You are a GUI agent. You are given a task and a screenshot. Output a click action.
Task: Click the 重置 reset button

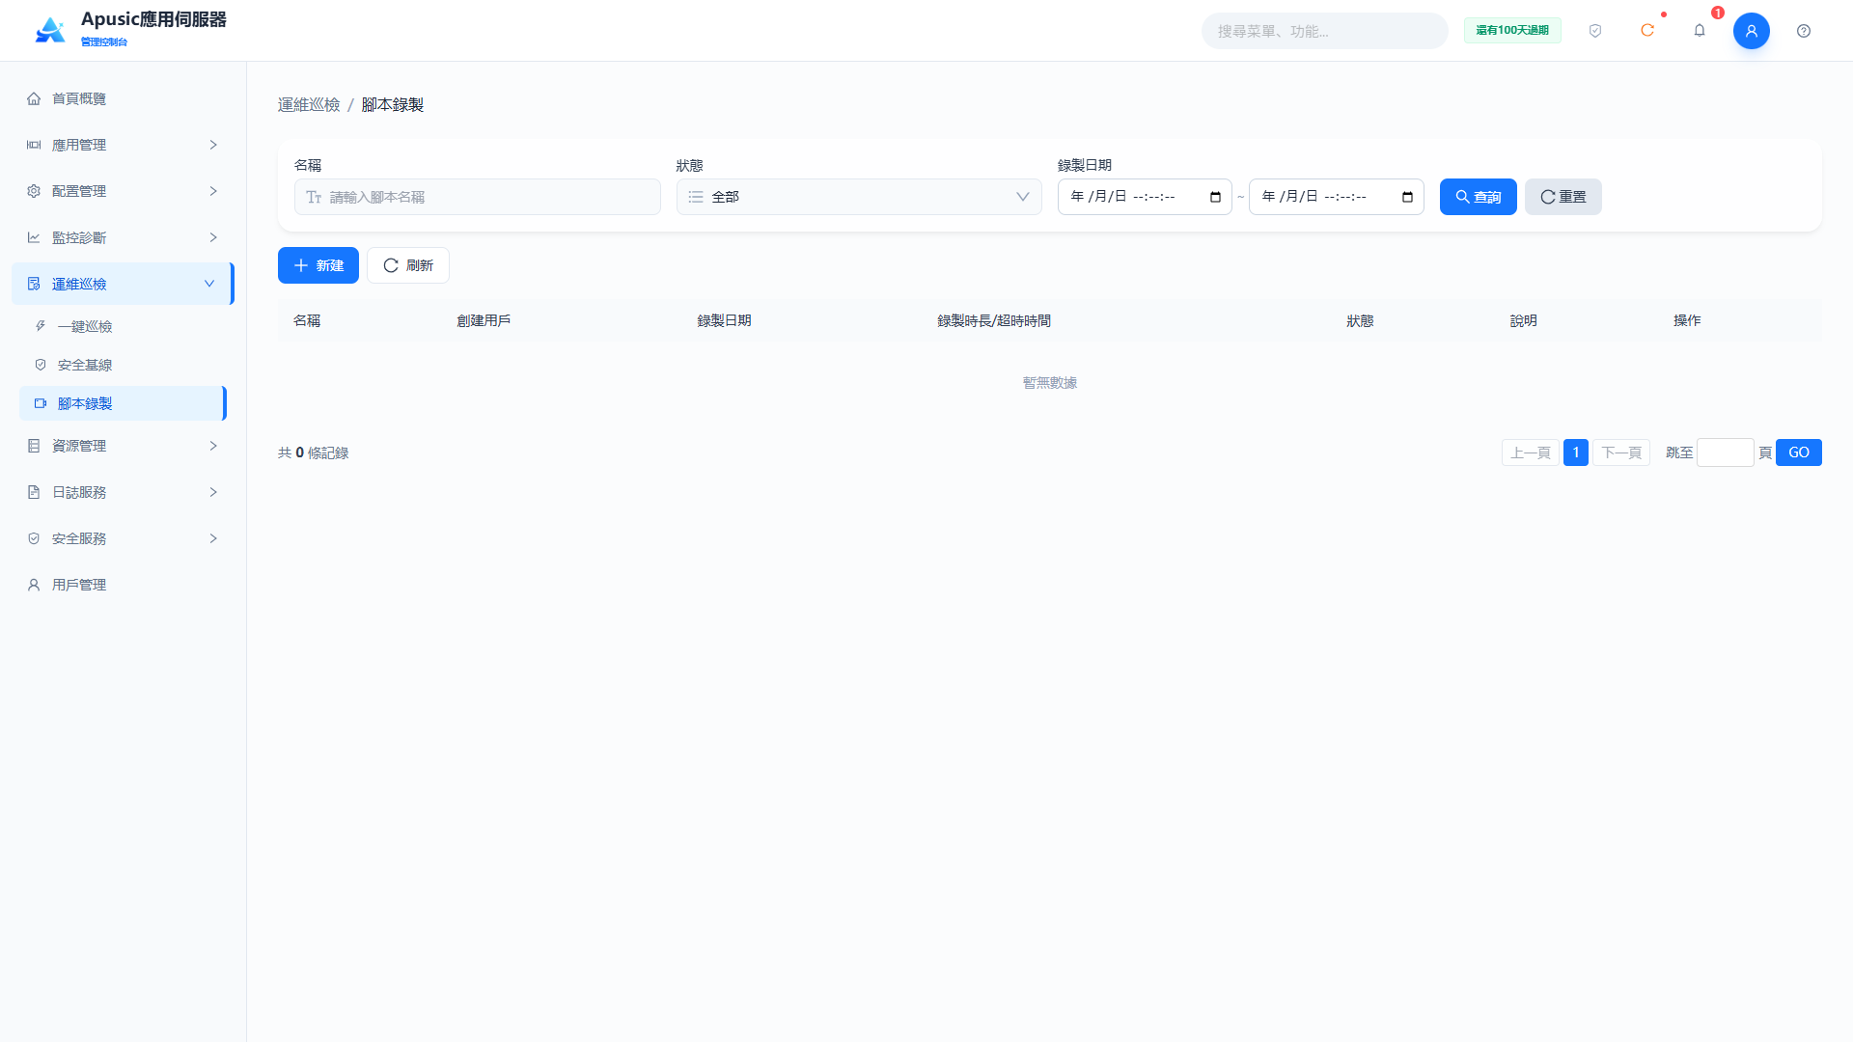pos(1563,197)
